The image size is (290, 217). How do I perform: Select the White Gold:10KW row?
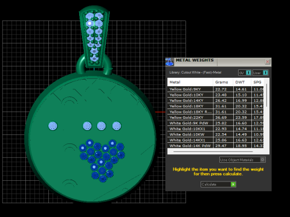coord(216,134)
